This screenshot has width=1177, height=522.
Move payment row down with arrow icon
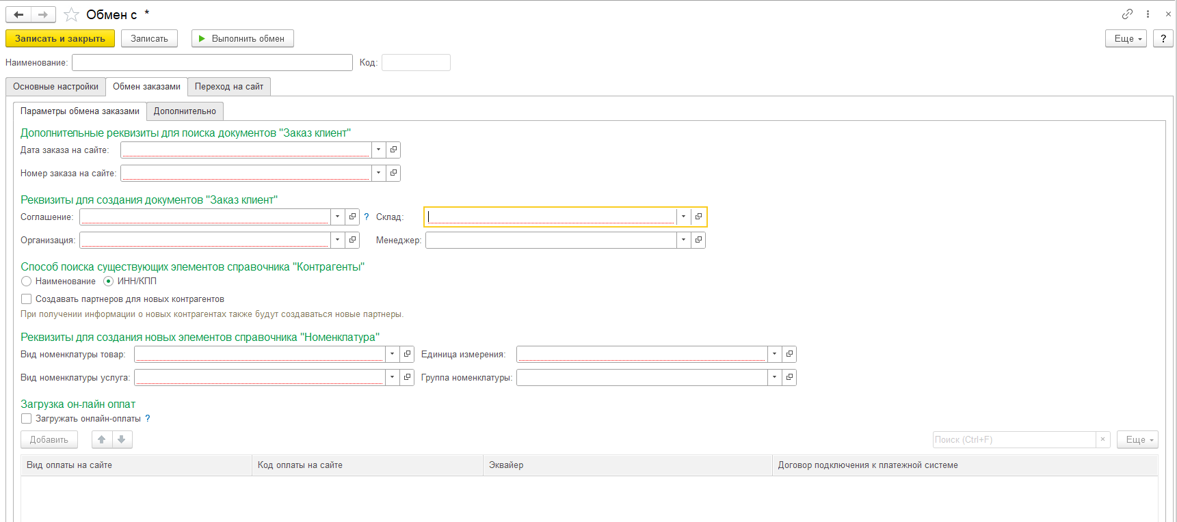[122, 439]
